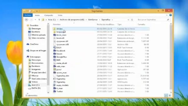Expand breadcrumb arrow after Acer (C:)
This screenshot has width=188, height=106.
pyautogui.click(x=58, y=20)
